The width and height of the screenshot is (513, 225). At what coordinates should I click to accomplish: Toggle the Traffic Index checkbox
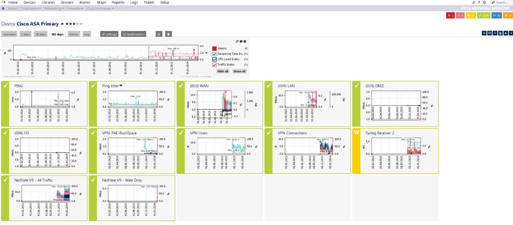click(215, 65)
